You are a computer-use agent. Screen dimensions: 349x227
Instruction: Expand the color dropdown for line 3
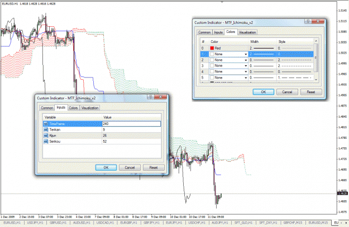point(246,66)
